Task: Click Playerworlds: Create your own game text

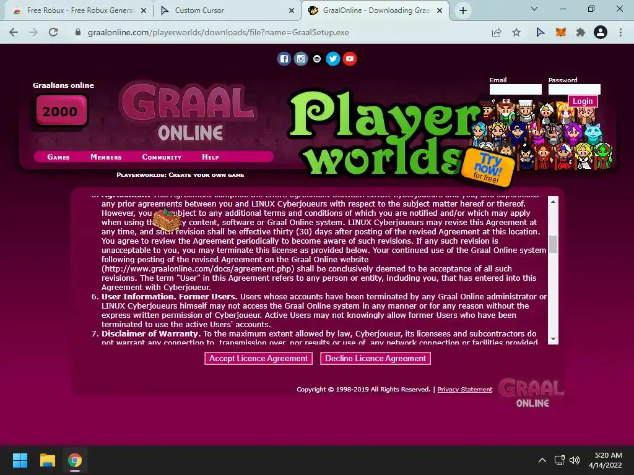Action: [x=180, y=175]
